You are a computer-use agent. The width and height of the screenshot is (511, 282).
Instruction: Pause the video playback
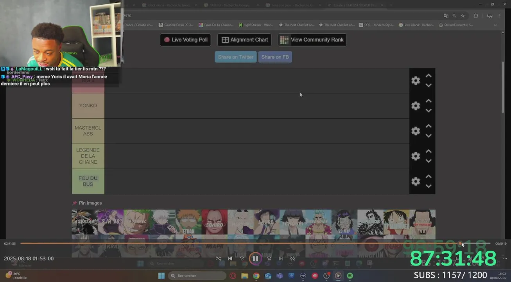tap(255, 258)
